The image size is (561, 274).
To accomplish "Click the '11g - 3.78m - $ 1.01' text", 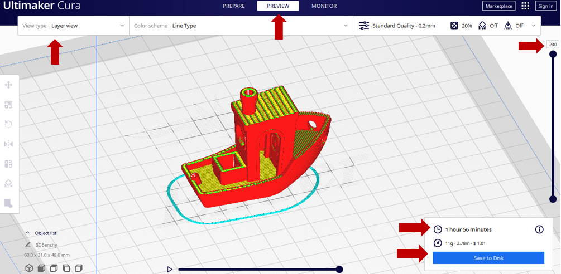I will [465, 243].
